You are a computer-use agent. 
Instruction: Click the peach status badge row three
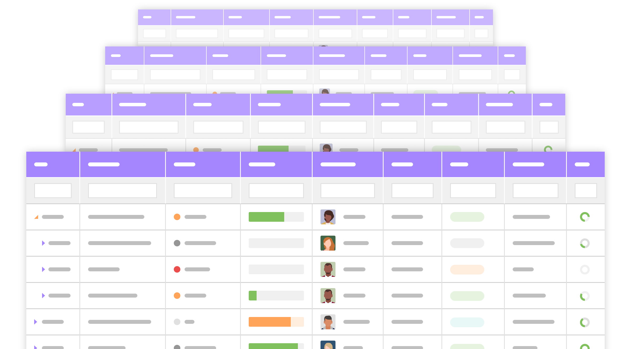point(467,269)
